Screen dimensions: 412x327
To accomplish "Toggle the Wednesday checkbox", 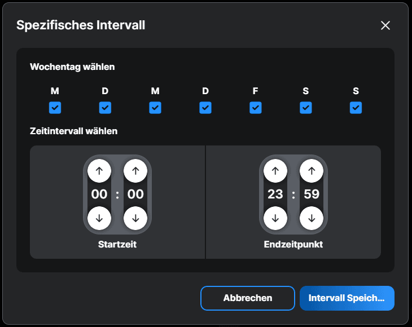I will click(155, 108).
